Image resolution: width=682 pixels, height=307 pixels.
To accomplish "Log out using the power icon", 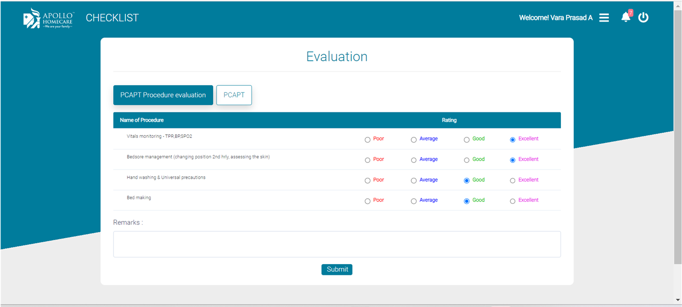I will 643,17.
